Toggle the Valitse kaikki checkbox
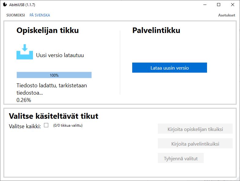The image size is (240, 181). click(x=46, y=125)
